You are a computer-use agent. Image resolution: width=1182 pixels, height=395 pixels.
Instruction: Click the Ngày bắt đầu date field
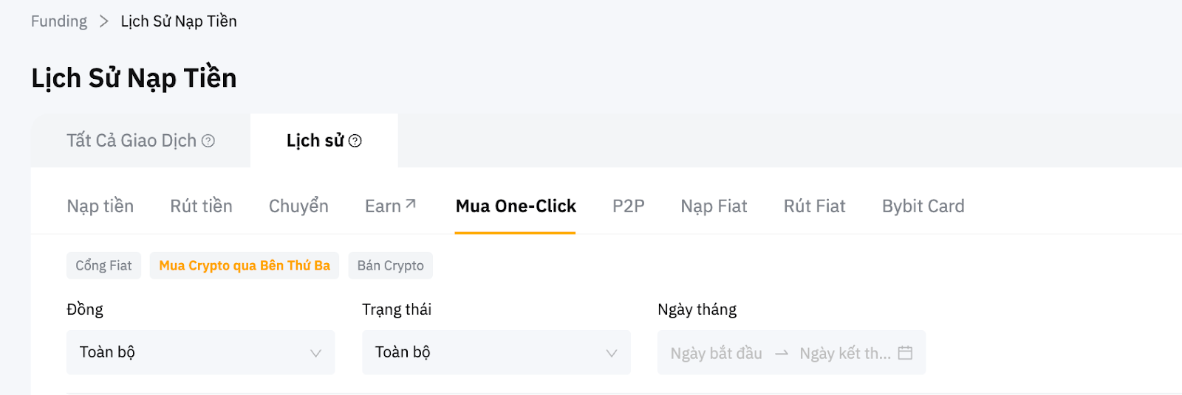pos(716,354)
